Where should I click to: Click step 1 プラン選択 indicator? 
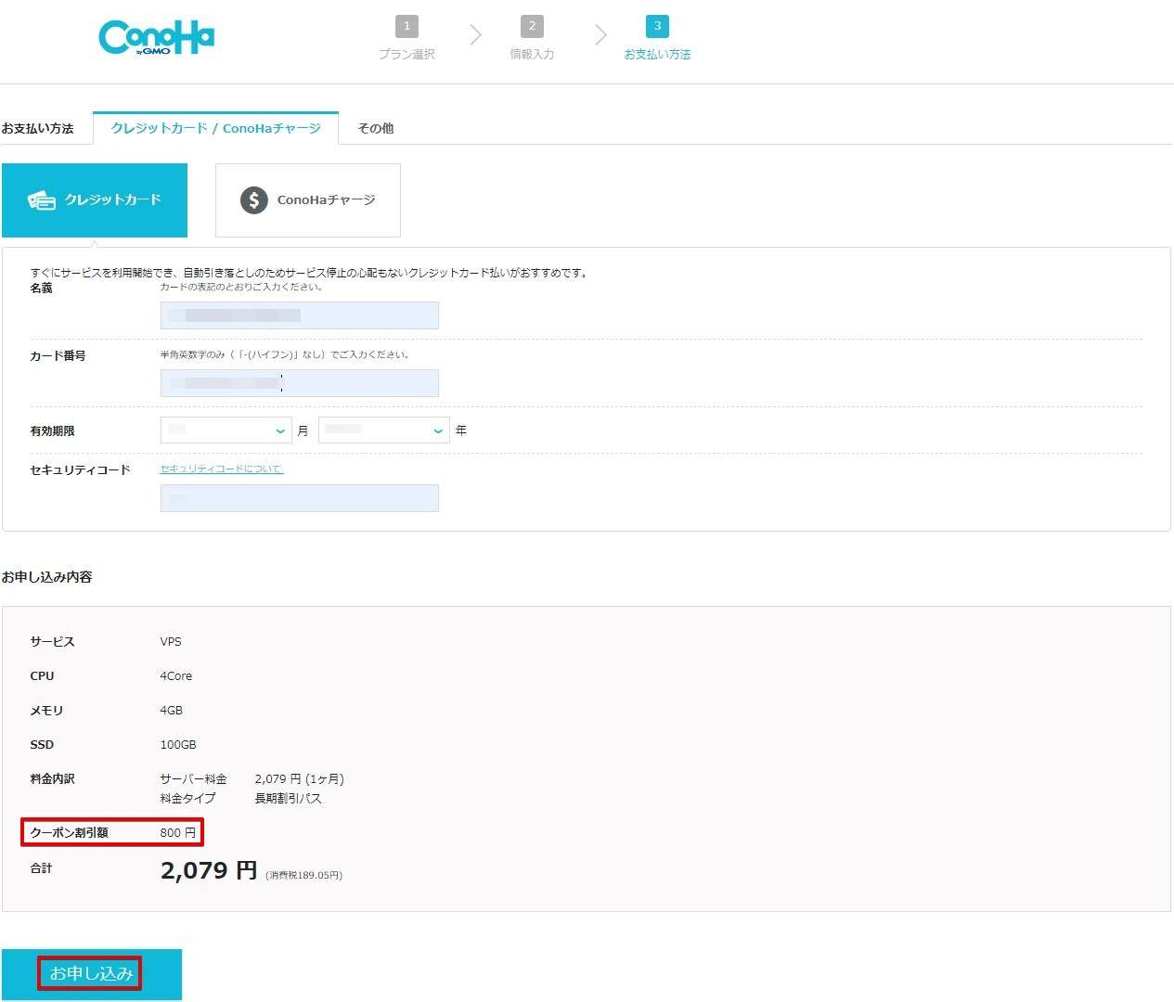(406, 39)
